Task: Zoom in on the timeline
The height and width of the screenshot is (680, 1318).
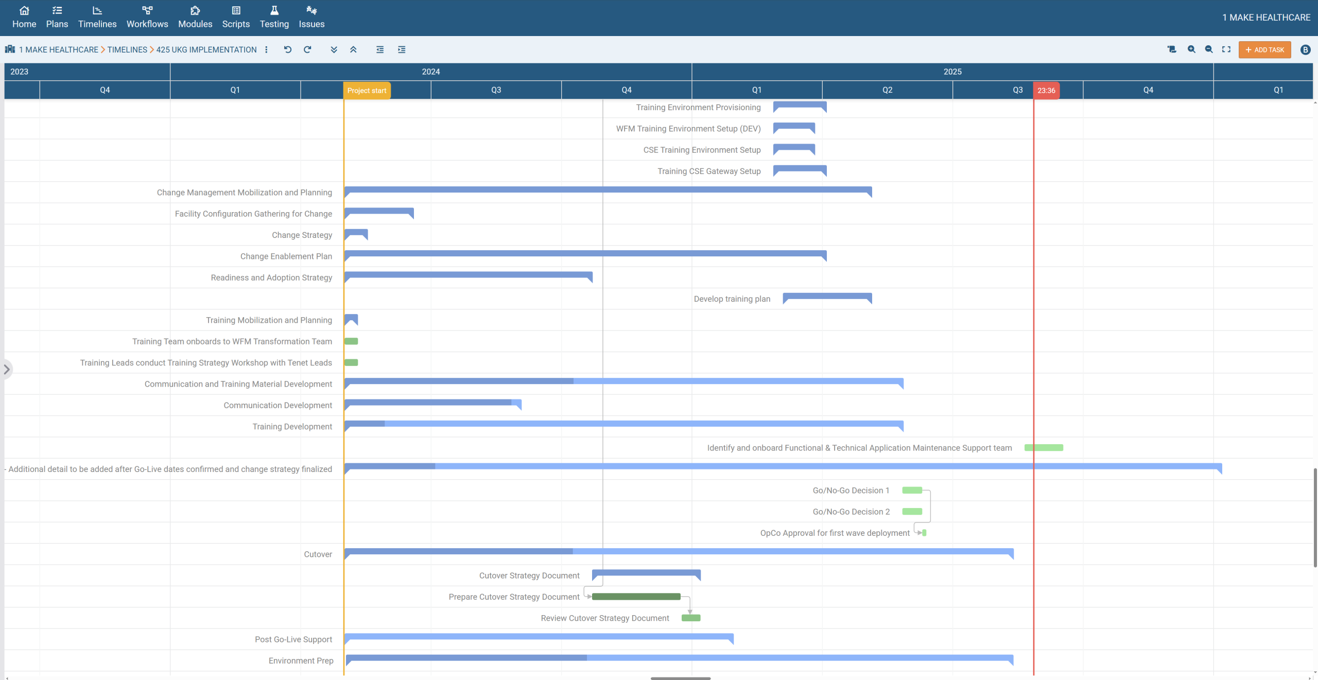Action: 1191,49
